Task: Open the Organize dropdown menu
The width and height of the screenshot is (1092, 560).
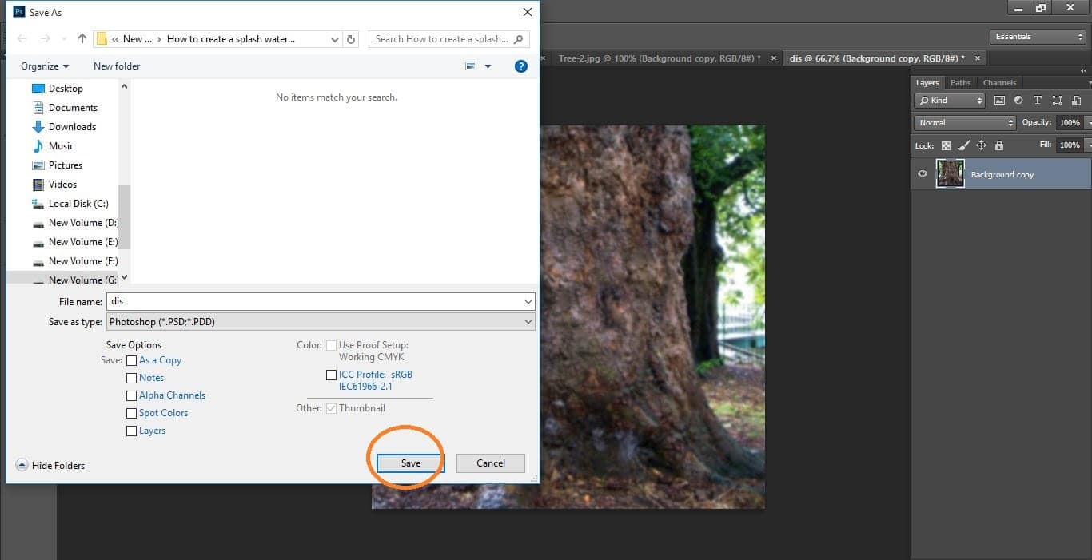Action: click(44, 66)
